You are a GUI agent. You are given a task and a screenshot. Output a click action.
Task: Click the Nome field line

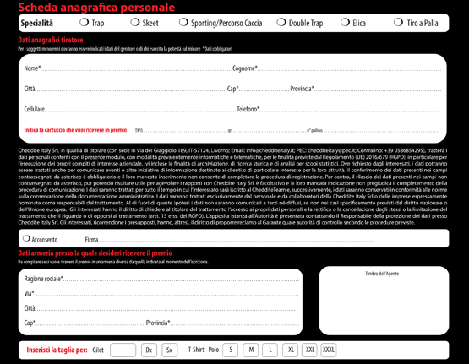pos(136,68)
